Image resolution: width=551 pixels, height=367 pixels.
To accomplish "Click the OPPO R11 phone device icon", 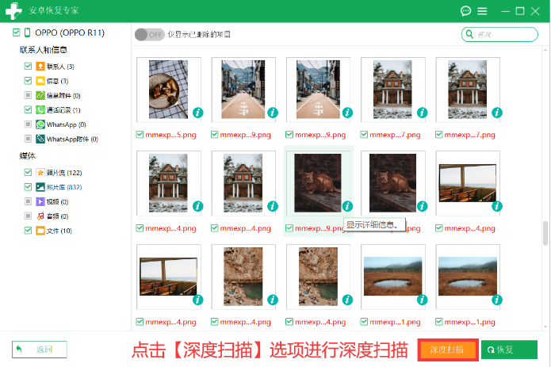I will pos(28,32).
